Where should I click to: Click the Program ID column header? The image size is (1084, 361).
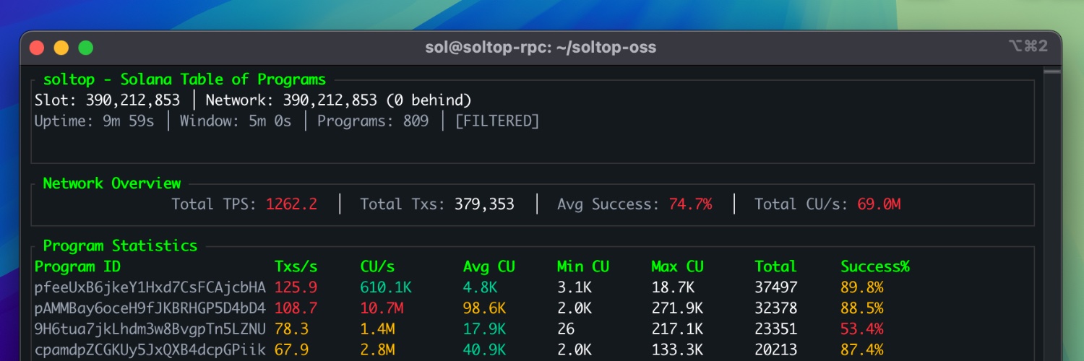pos(77,266)
